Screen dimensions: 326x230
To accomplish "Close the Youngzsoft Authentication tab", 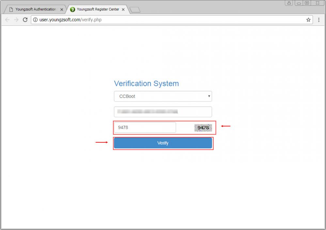I will coord(62,9).
